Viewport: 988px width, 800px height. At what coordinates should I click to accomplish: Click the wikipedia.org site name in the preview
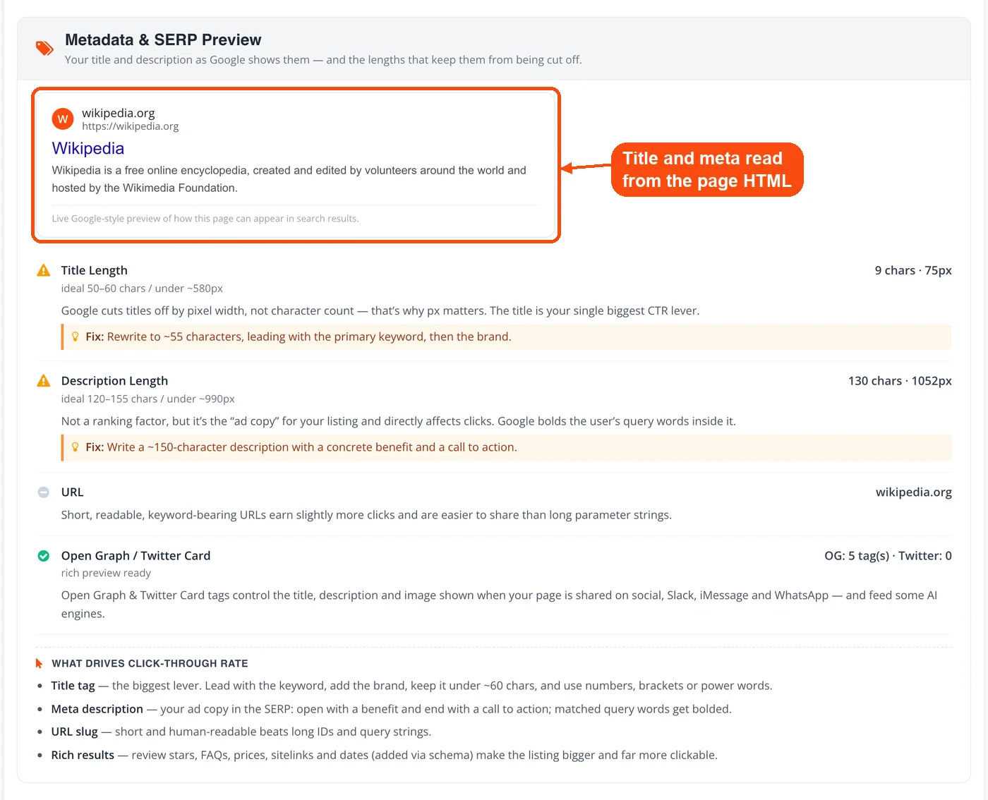(x=119, y=113)
